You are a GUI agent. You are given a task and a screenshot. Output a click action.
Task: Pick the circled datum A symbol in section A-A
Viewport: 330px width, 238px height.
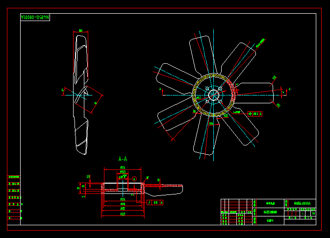coord(134,179)
